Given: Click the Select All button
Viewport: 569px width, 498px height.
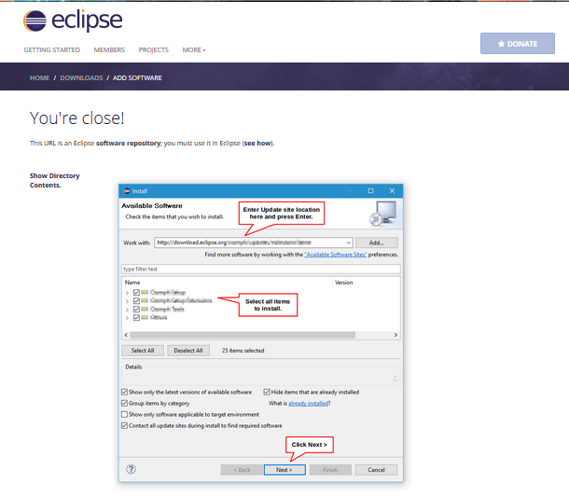Looking at the screenshot, I should point(143,351).
